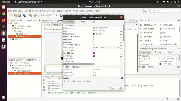The width and height of the screenshot is (181, 101).
Task: Open the ellipsis editor for background property
Action: pyautogui.click(x=121, y=28)
